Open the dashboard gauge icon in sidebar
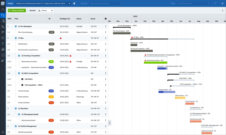Screen dimensions: 226x135 coord(3,10)
